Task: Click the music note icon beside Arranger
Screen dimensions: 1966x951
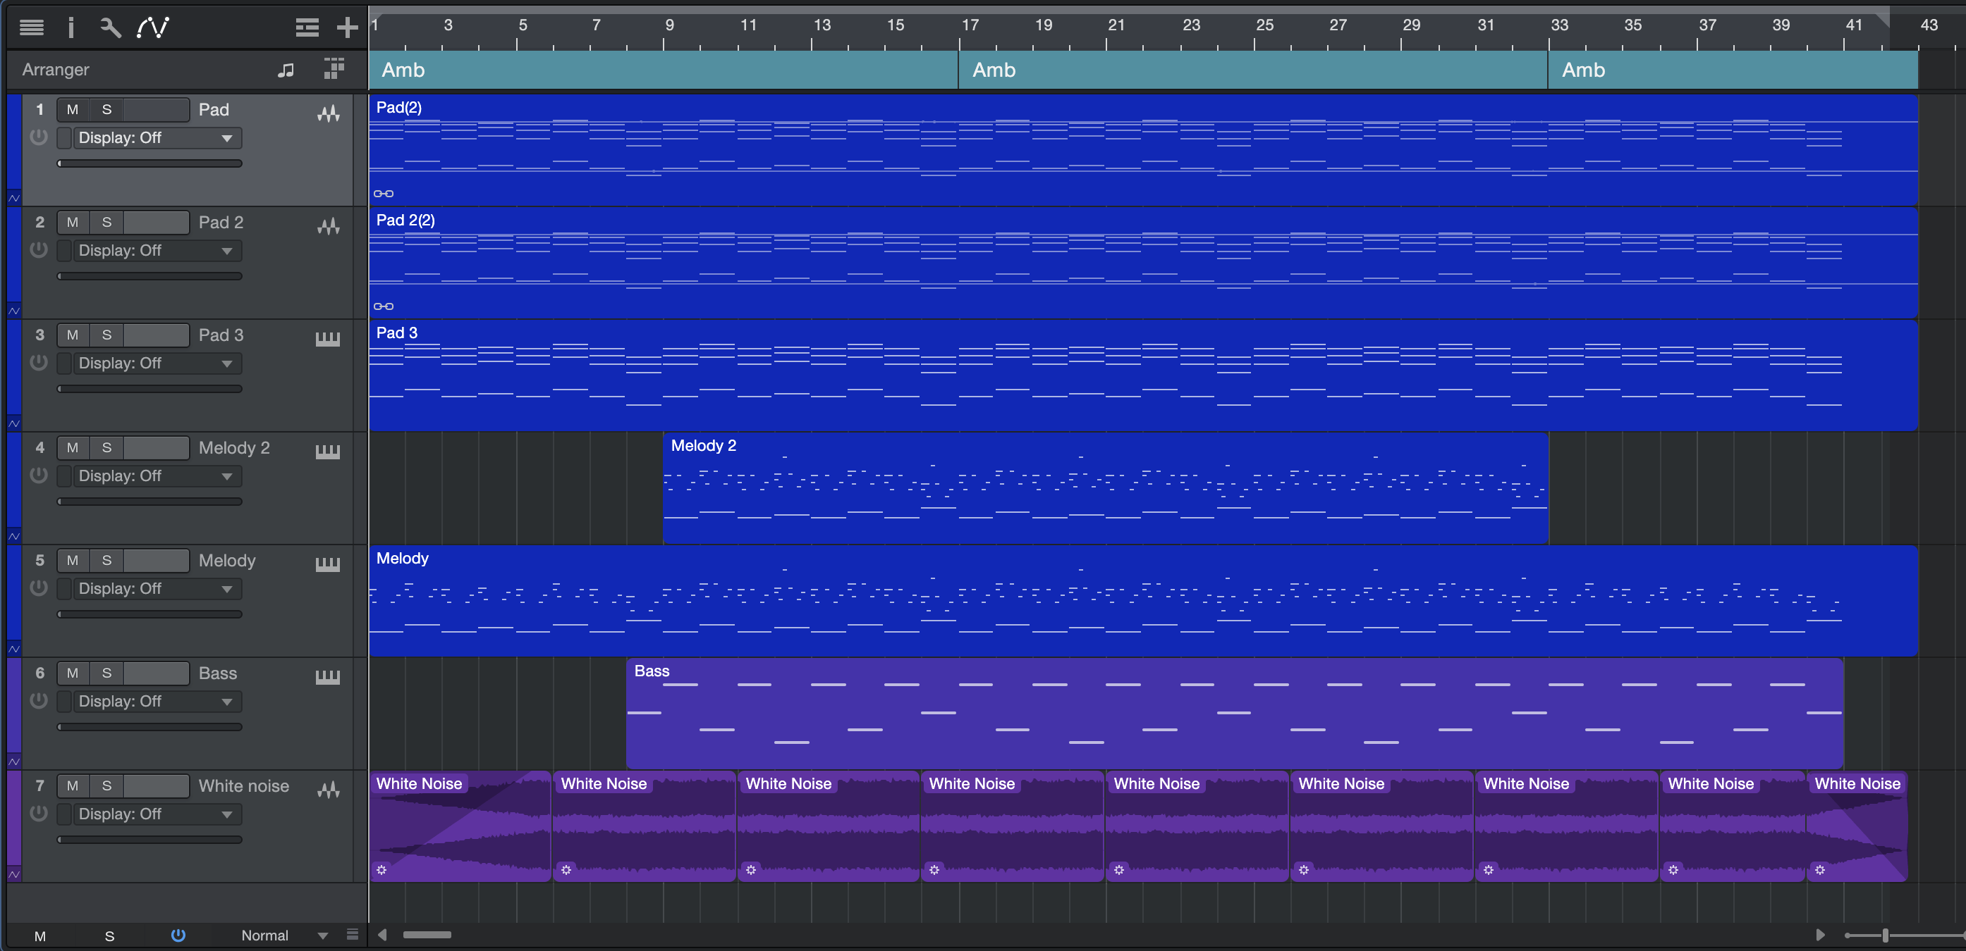Action: tap(286, 70)
